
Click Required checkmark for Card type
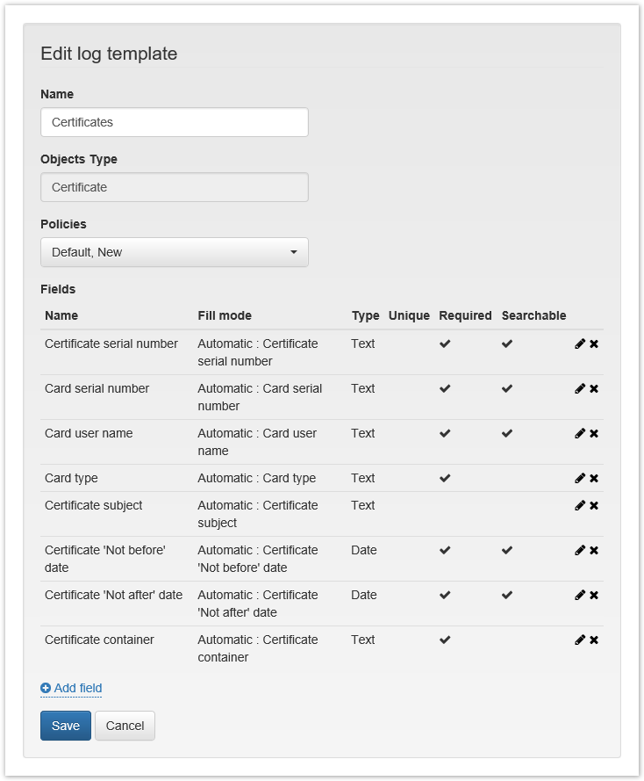click(445, 479)
